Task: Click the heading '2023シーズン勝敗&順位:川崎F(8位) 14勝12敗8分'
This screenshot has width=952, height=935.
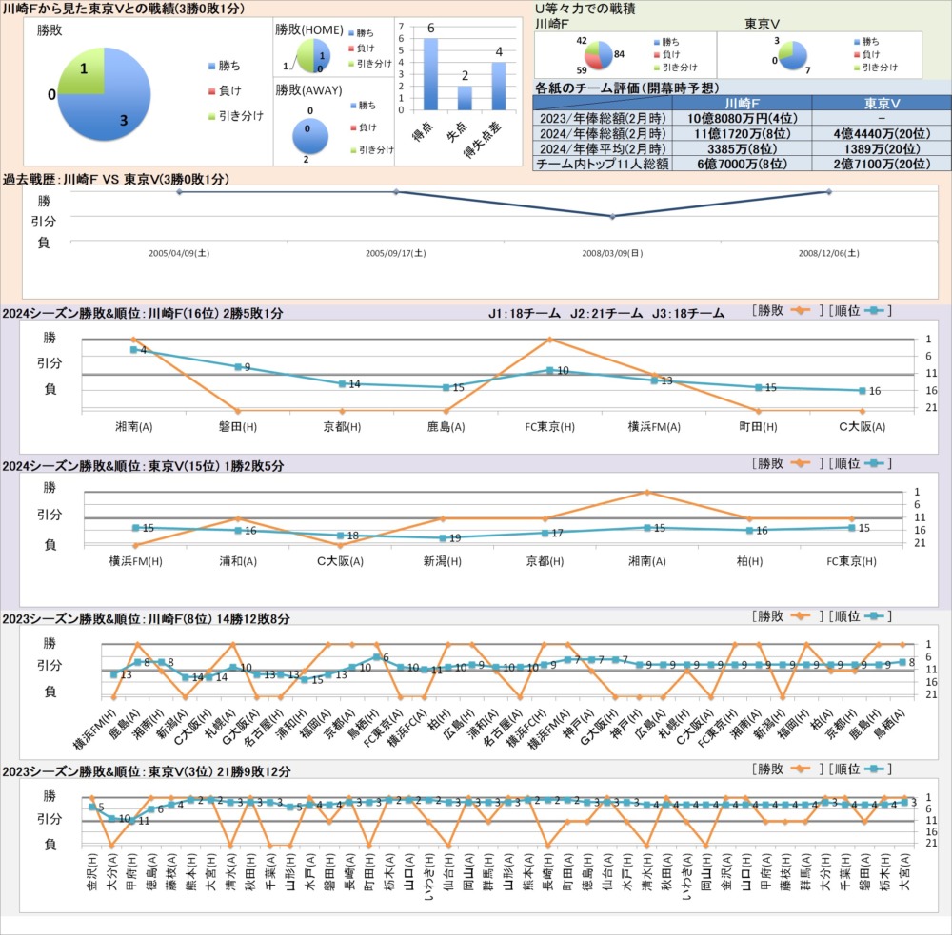Action: point(146,619)
